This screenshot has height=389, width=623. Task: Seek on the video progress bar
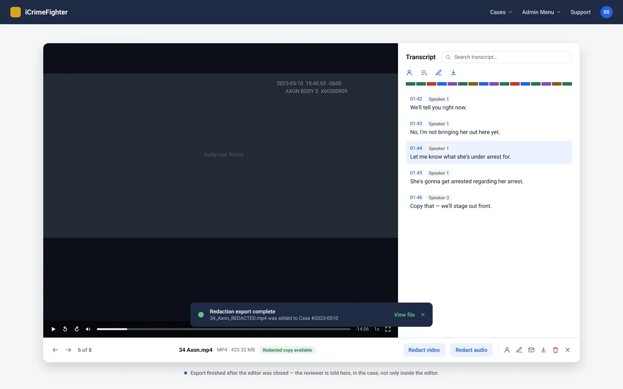[224, 329]
